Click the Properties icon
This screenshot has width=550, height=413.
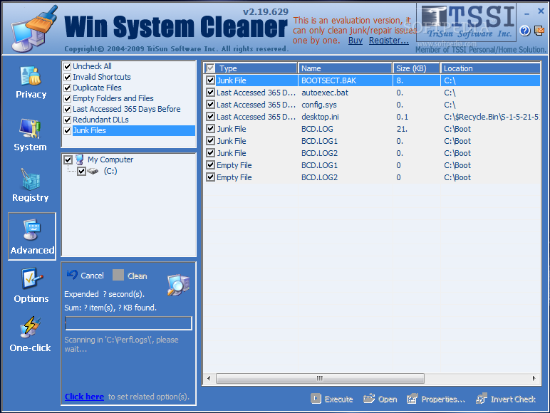pyautogui.click(x=412, y=399)
